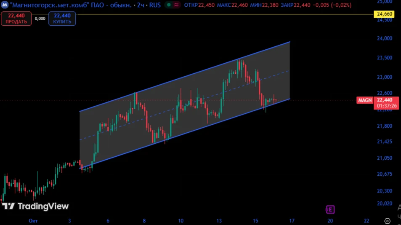Screen dimensions: 401x225
Task: Click the МИН 22,380 low value
Action: 264,5
